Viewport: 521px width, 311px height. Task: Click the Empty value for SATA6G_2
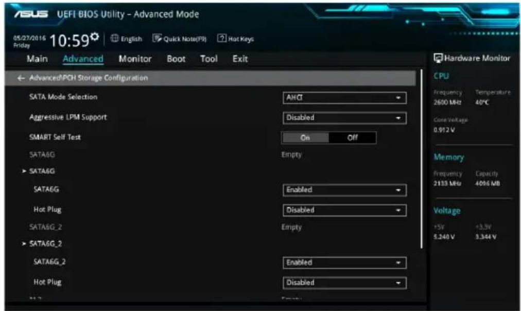tap(291, 227)
